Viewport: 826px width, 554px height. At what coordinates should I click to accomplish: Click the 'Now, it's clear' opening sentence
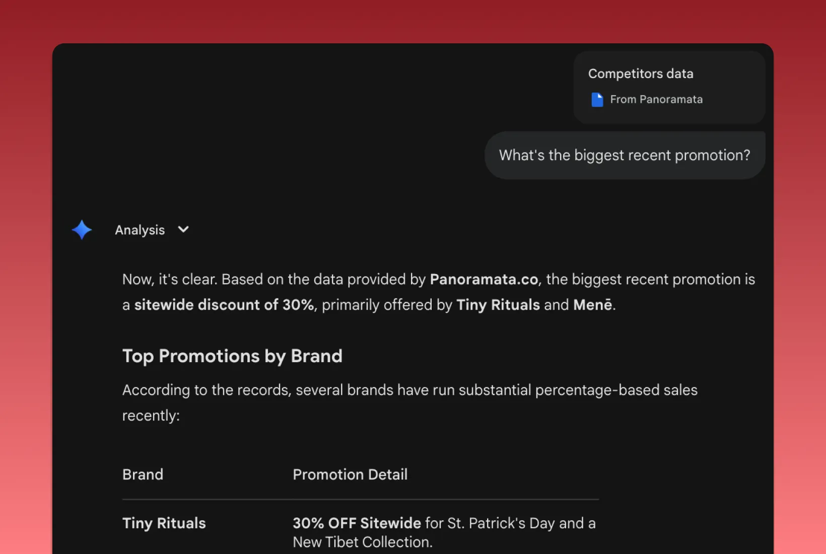click(170, 280)
